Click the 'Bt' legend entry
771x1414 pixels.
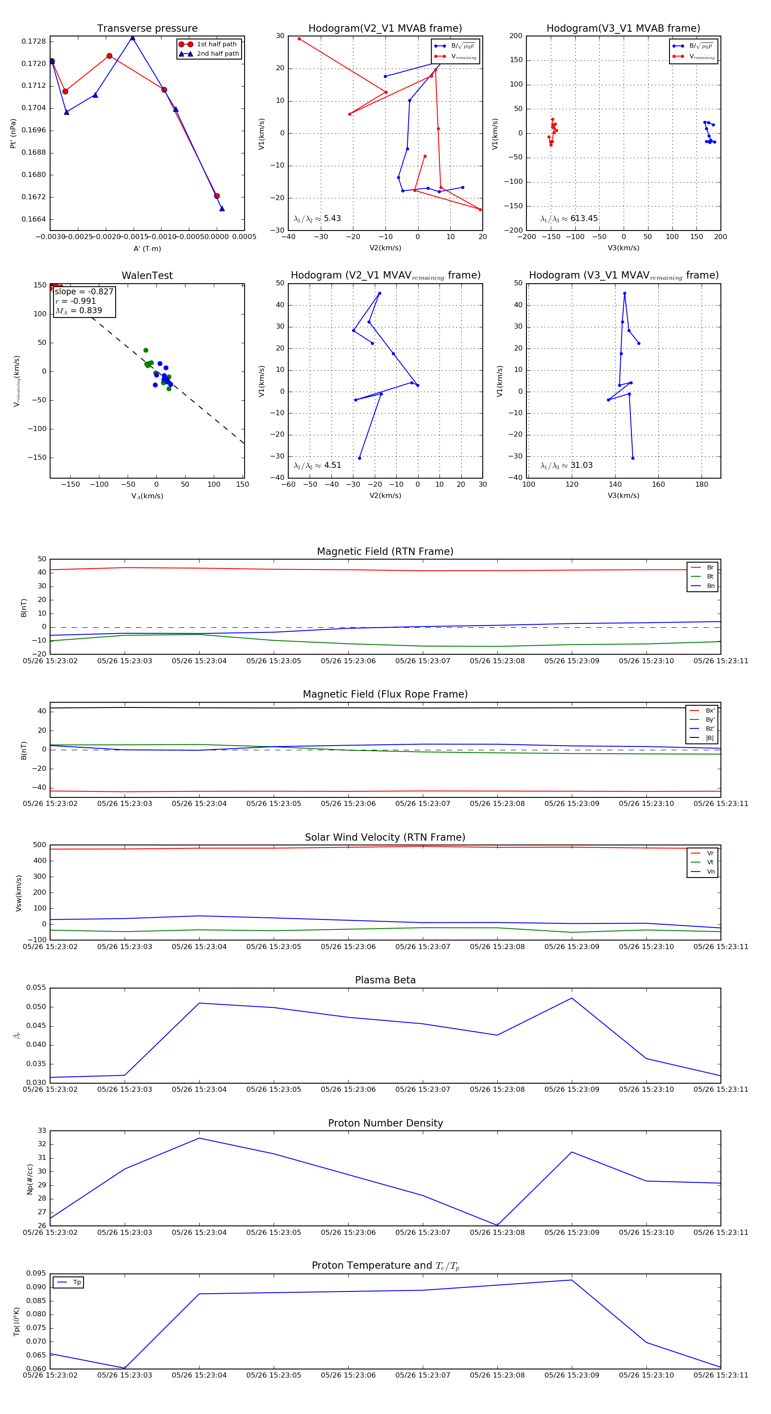click(702, 576)
